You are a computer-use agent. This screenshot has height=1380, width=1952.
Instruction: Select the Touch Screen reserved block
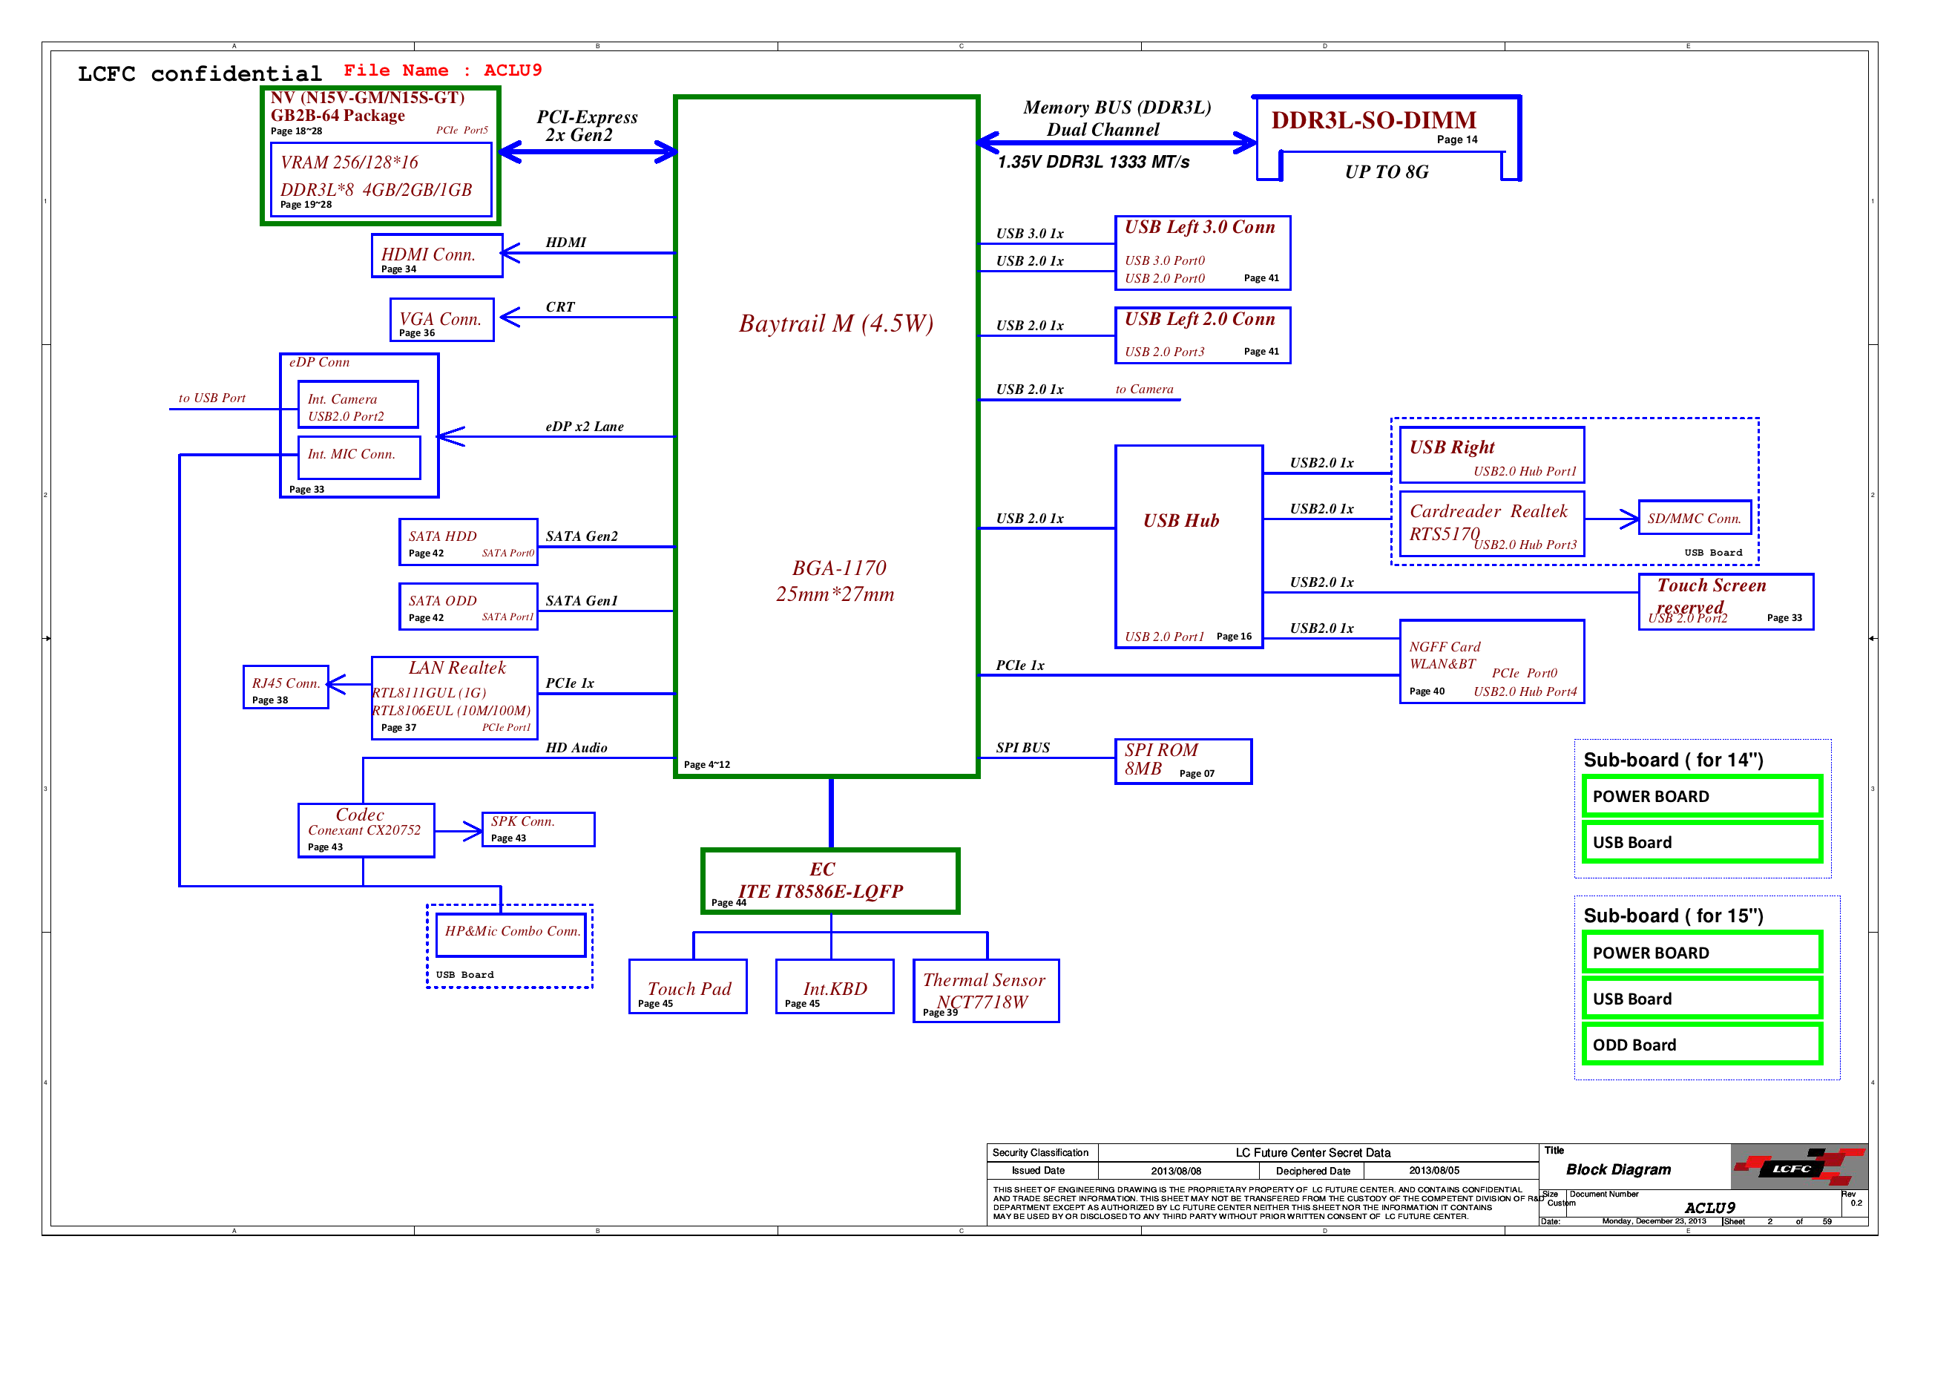(1725, 601)
